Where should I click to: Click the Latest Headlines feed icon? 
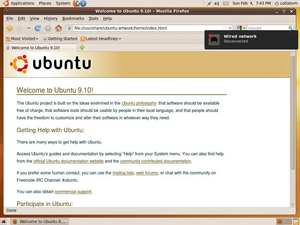[x=83, y=39]
